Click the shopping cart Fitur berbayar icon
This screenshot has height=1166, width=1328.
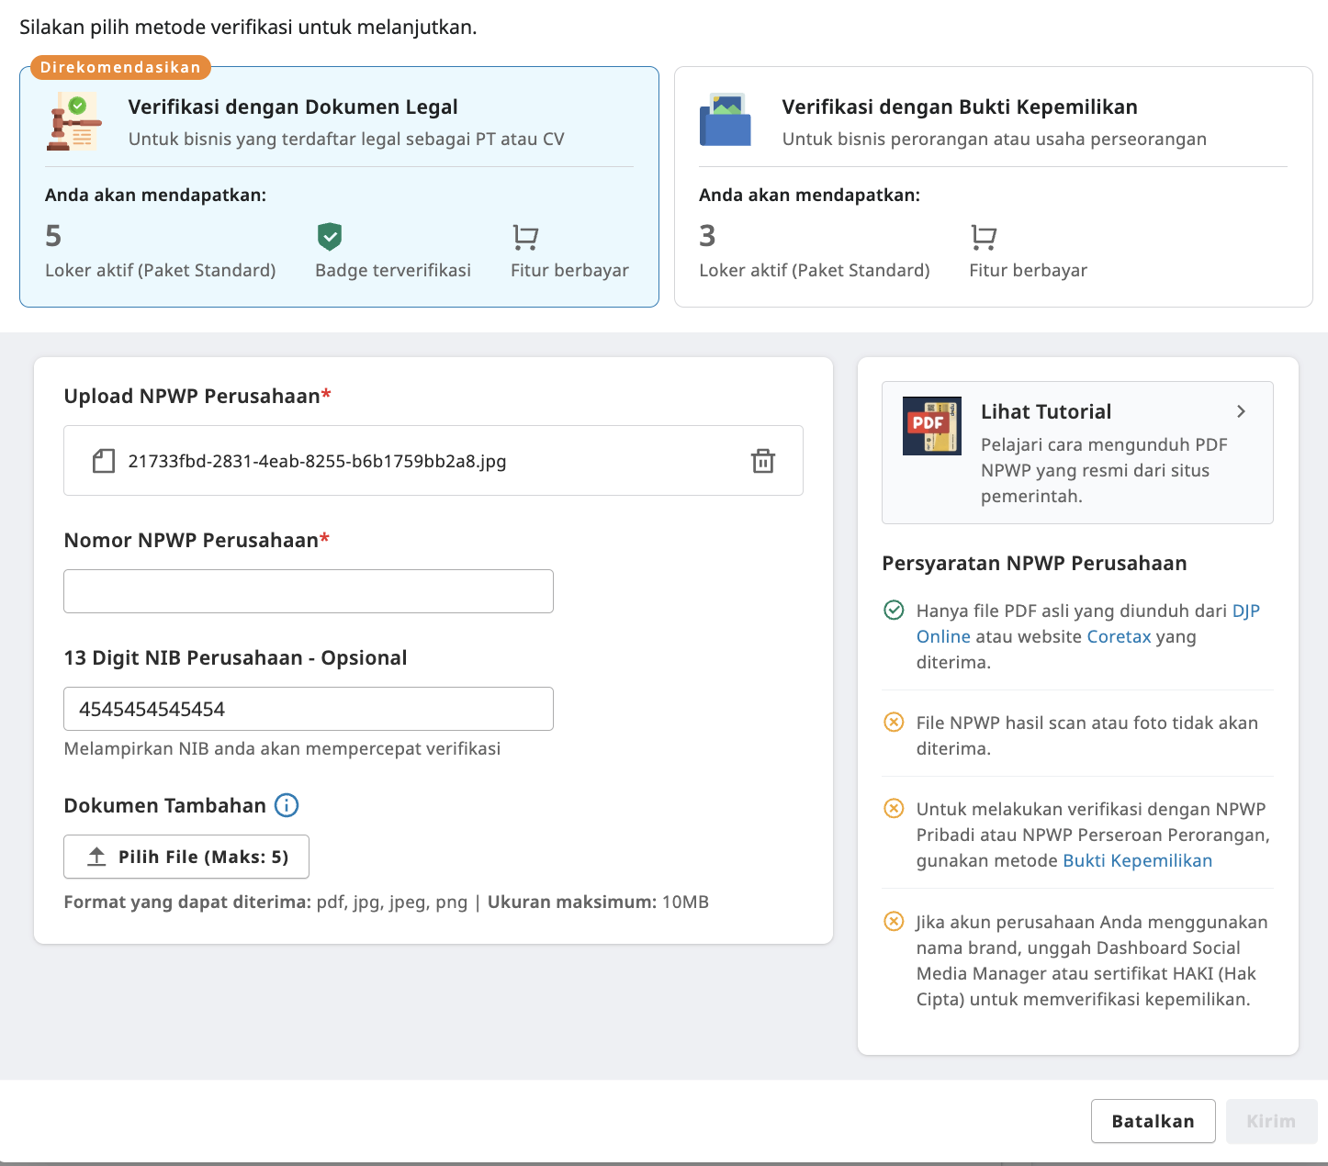(x=524, y=237)
